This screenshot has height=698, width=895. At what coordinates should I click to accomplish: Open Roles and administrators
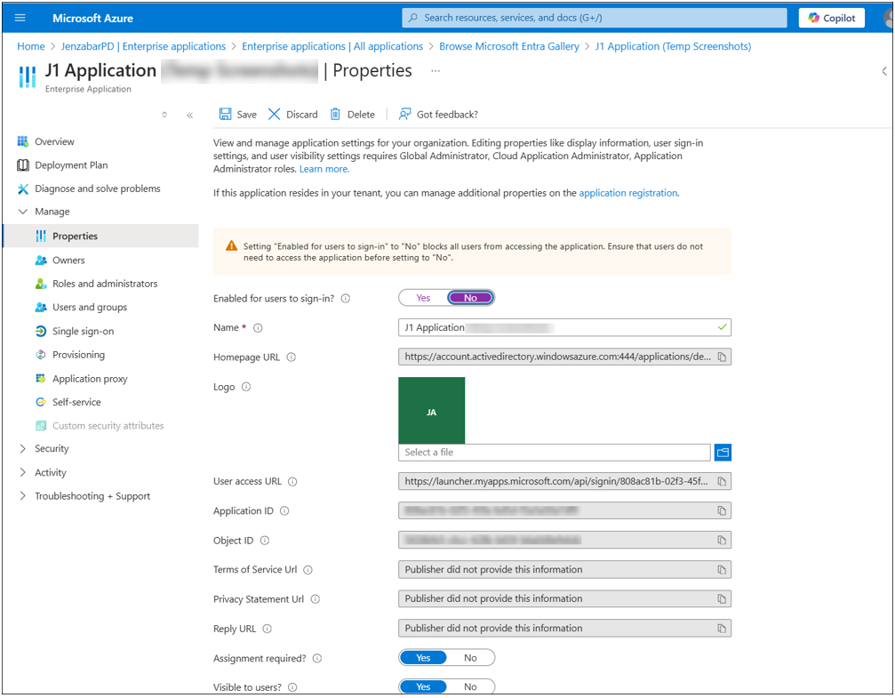(x=105, y=284)
